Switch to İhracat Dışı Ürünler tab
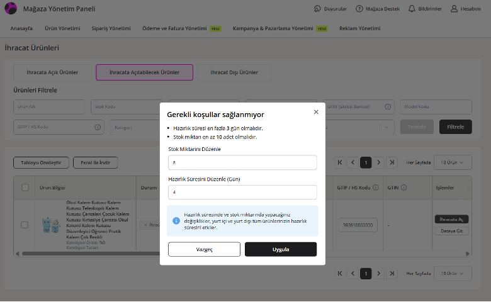 click(234, 72)
